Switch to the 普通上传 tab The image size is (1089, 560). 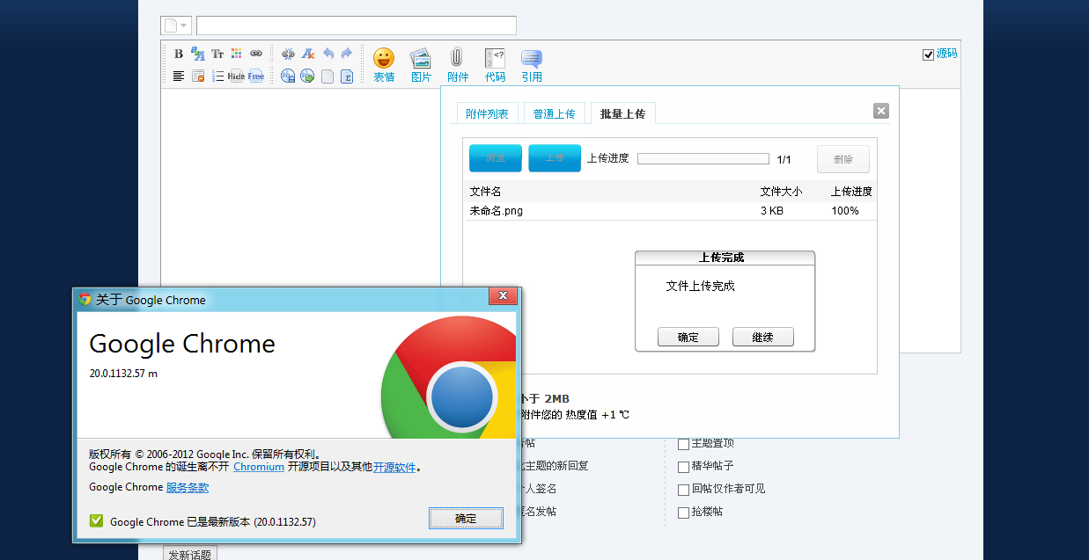click(554, 113)
